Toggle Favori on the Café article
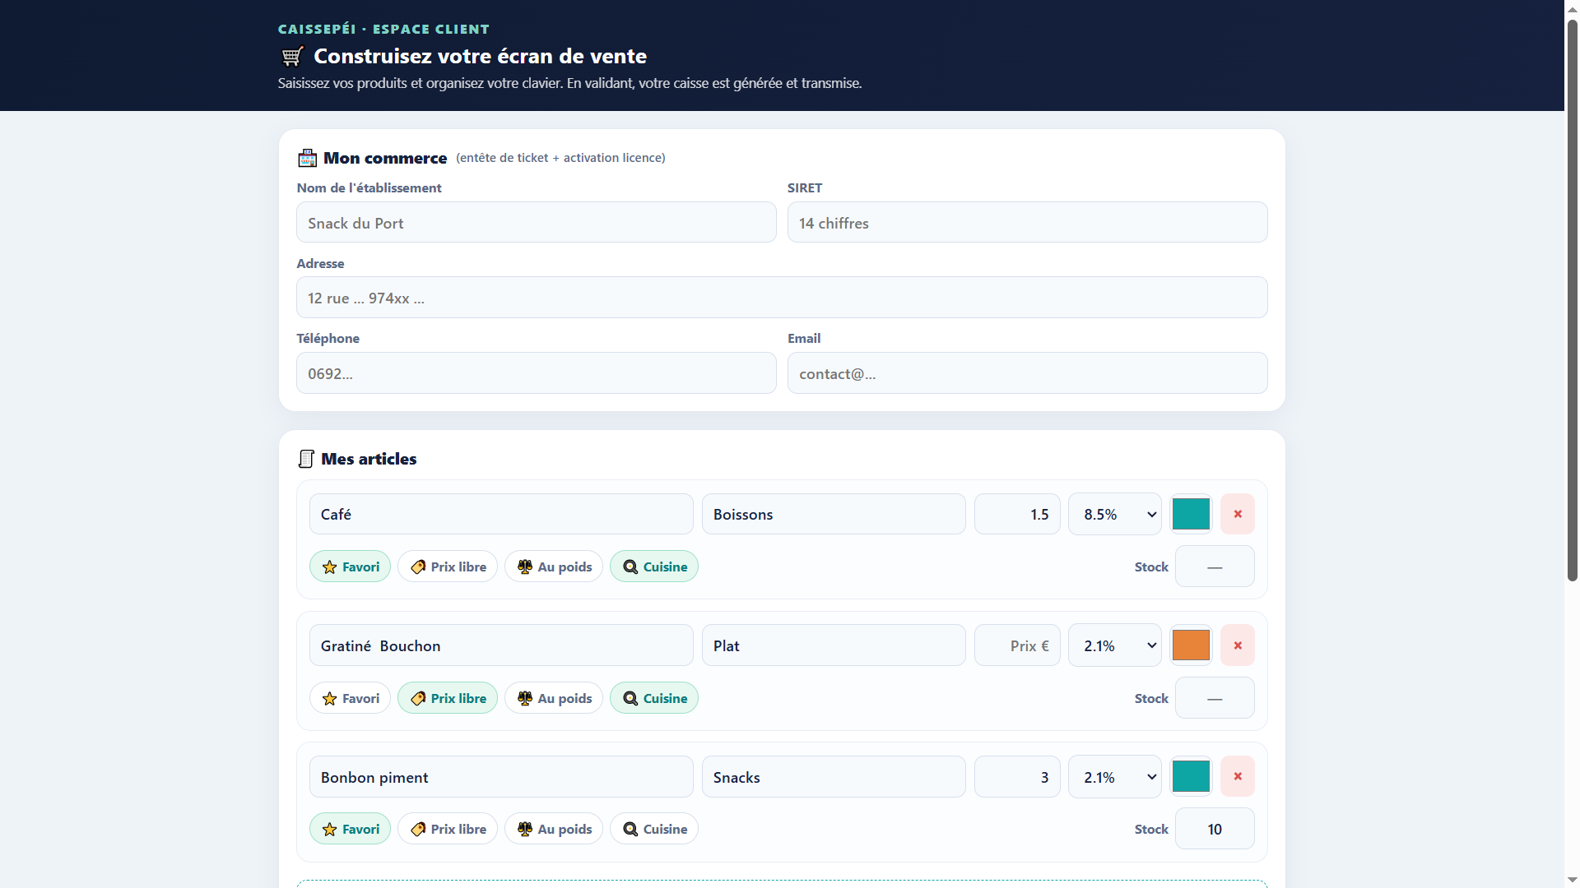The image size is (1580, 888). (350, 567)
